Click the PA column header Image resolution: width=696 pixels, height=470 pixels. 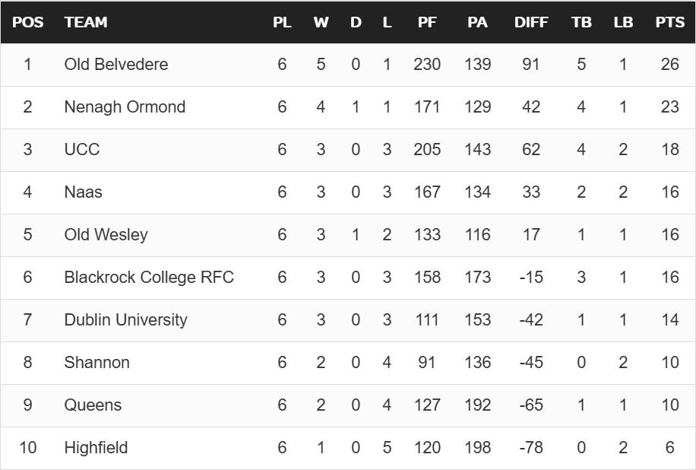(x=477, y=22)
